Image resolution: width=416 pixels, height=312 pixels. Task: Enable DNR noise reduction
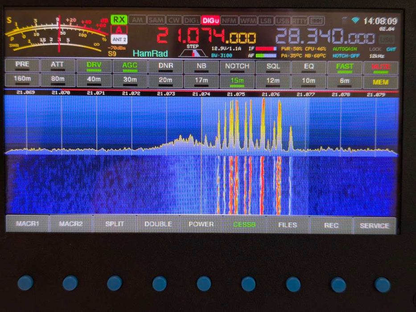165,66
